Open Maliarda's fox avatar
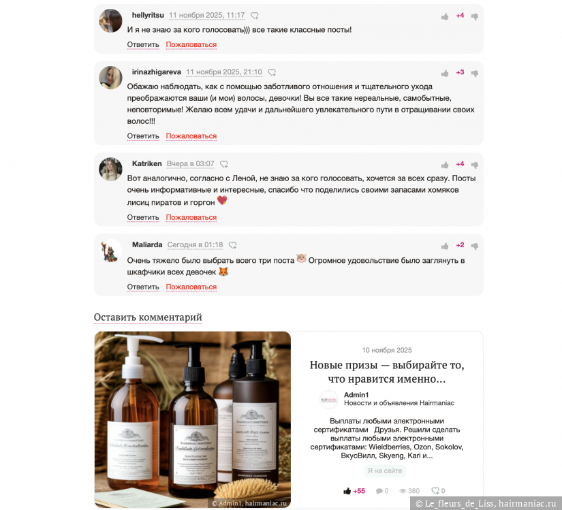The height and width of the screenshot is (510, 562). pyautogui.click(x=110, y=251)
